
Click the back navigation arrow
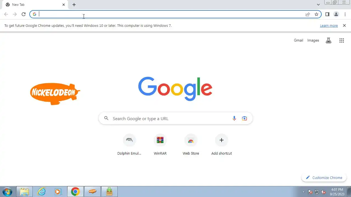[x=6, y=14]
